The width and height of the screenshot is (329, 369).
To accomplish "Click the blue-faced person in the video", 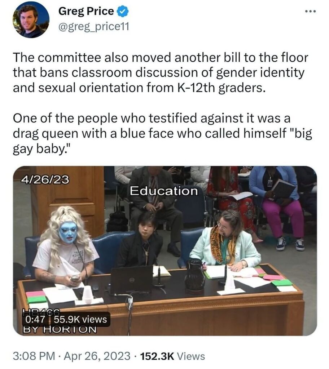I will [66, 245].
